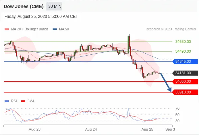Click the blue RSI legend swatch
This screenshot has height=135, width=199.
coord(7,101)
